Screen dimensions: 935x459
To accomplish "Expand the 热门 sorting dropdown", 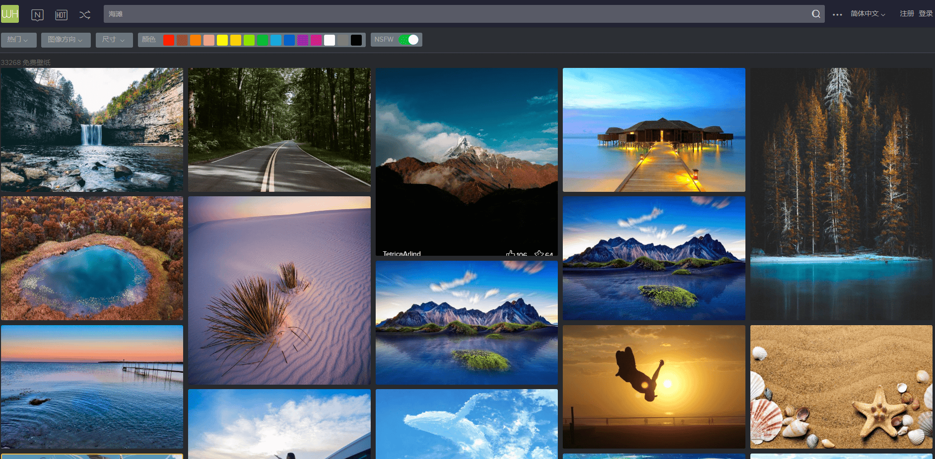I will point(18,40).
